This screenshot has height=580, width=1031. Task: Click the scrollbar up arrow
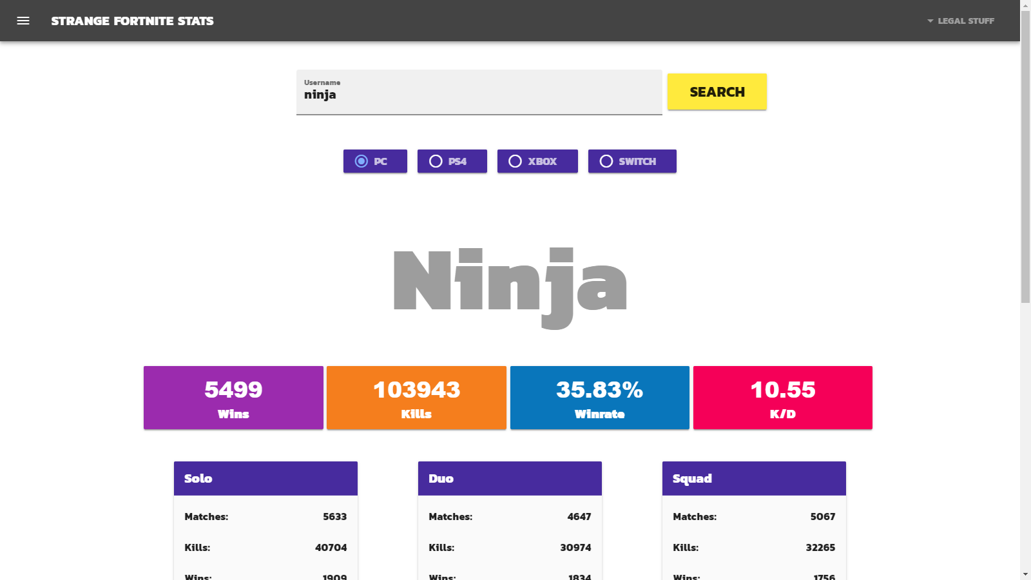[1025, 5]
